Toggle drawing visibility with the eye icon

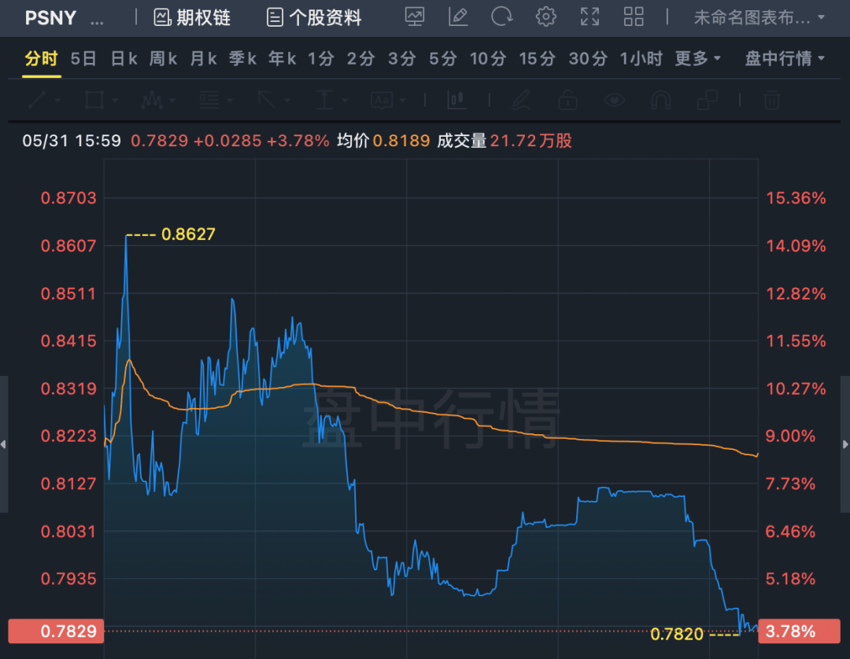(615, 101)
